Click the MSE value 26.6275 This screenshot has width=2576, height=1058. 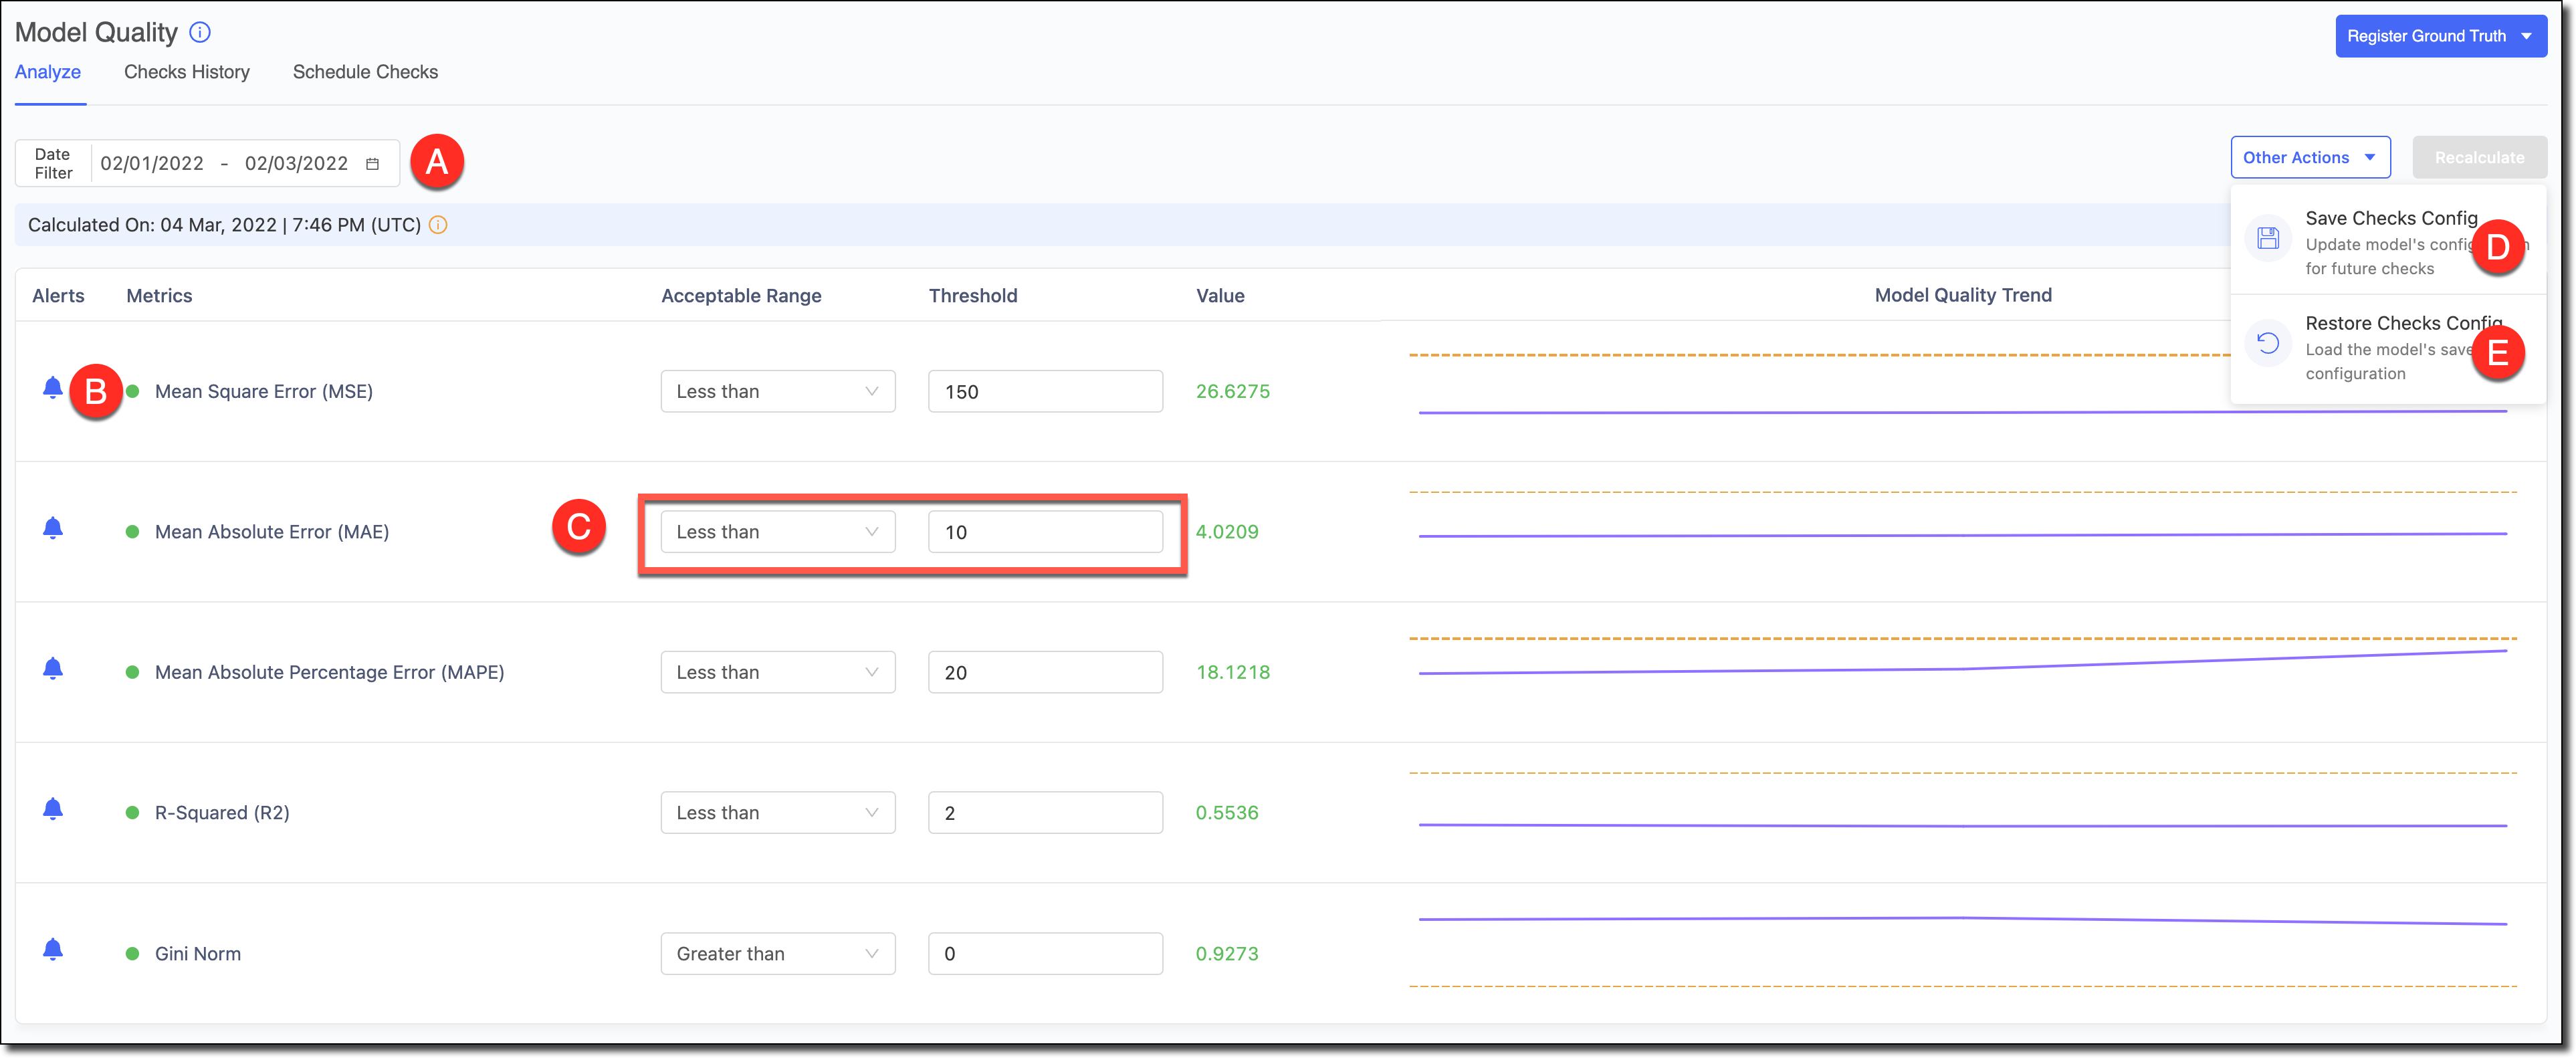(1233, 391)
